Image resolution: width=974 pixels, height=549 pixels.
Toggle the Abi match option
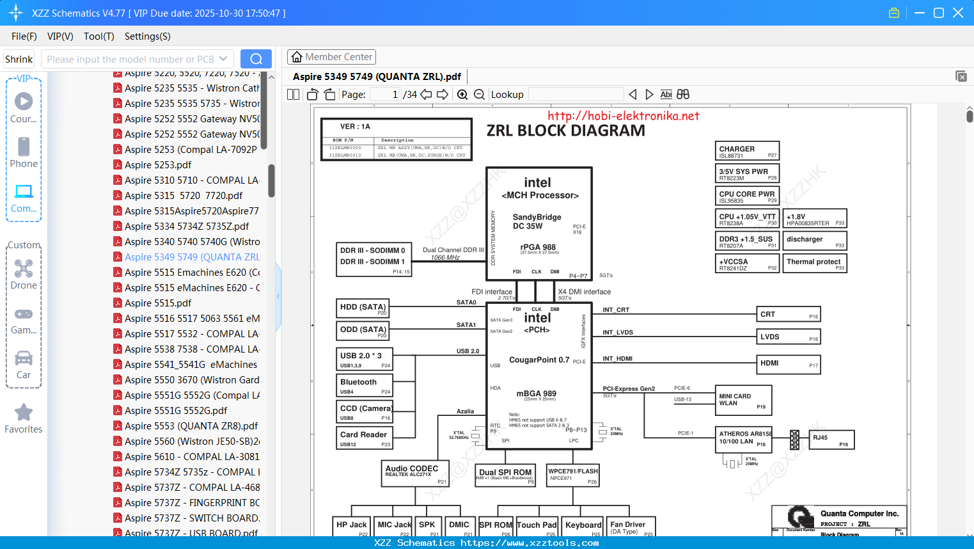pos(666,95)
